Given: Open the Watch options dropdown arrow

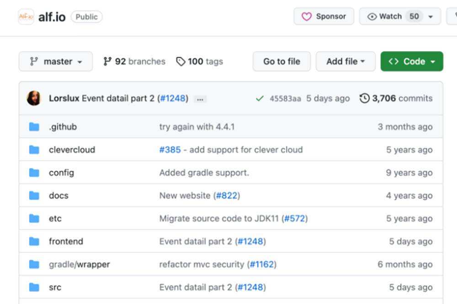Looking at the screenshot, I should 430,17.
